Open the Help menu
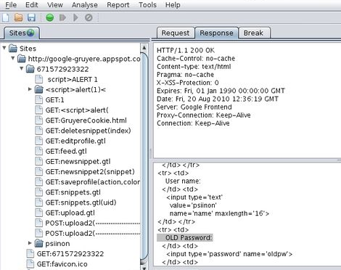The image size is (341, 270). pyautogui.click(x=173, y=5)
